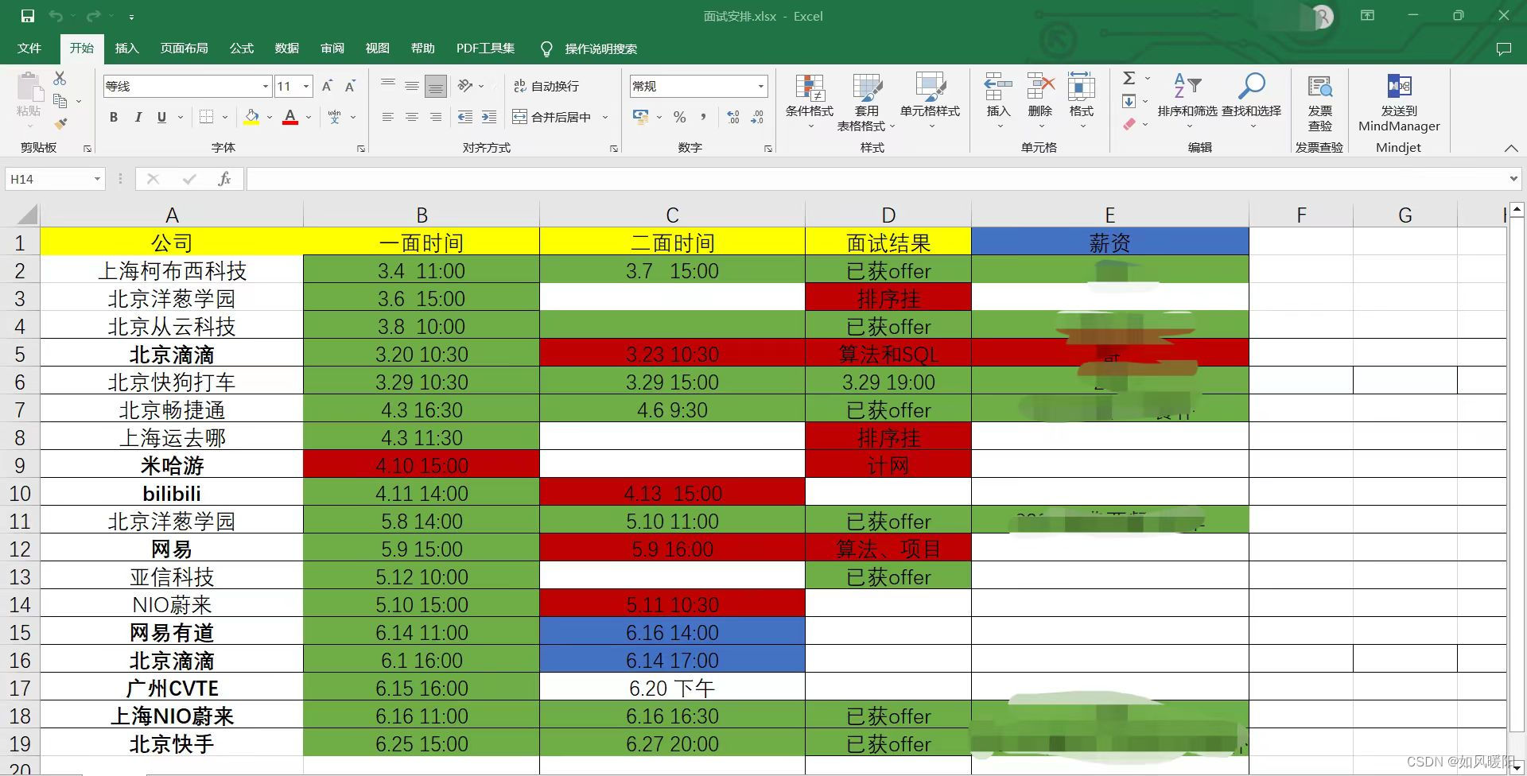
Task: Click the comma style icon
Action: click(703, 117)
